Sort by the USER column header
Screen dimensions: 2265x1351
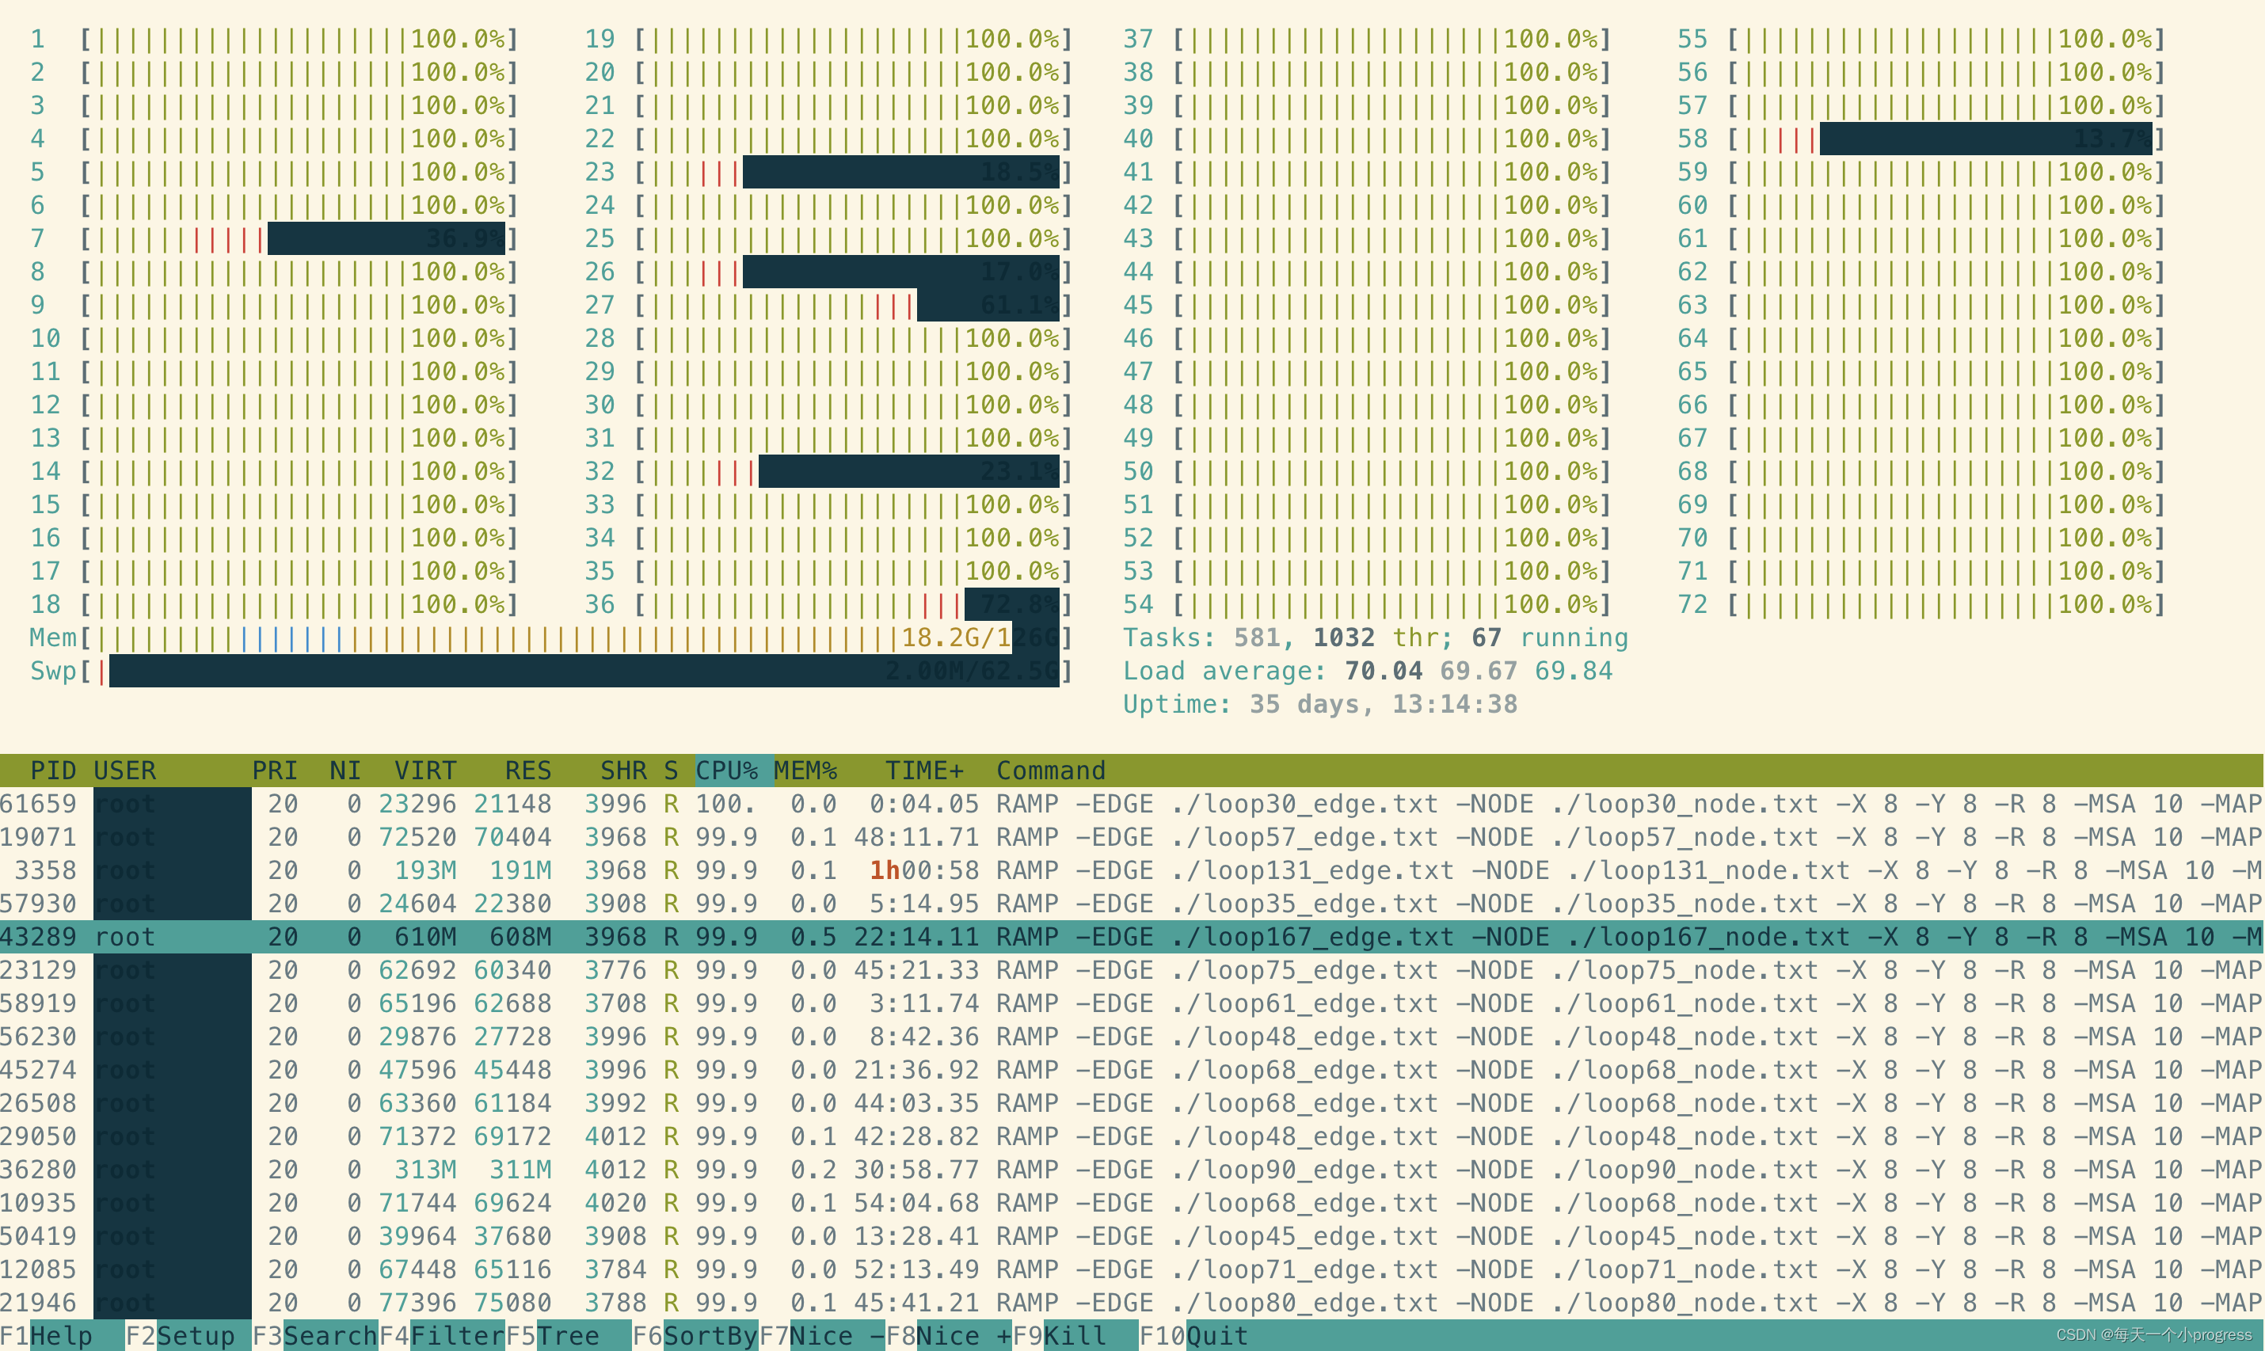[x=124, y=771]
